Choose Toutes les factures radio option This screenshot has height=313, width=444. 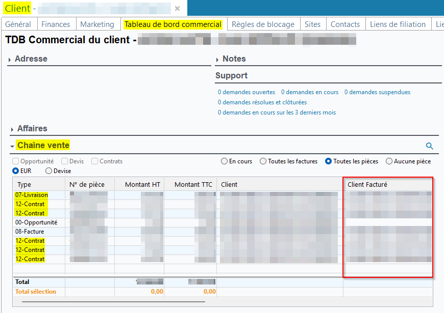[263, 161]
